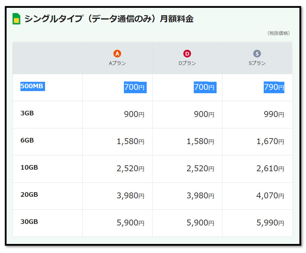This screenshot has height=253, width=306.
Task: Click the Dプラン column header label
Action: pos(187,63)
